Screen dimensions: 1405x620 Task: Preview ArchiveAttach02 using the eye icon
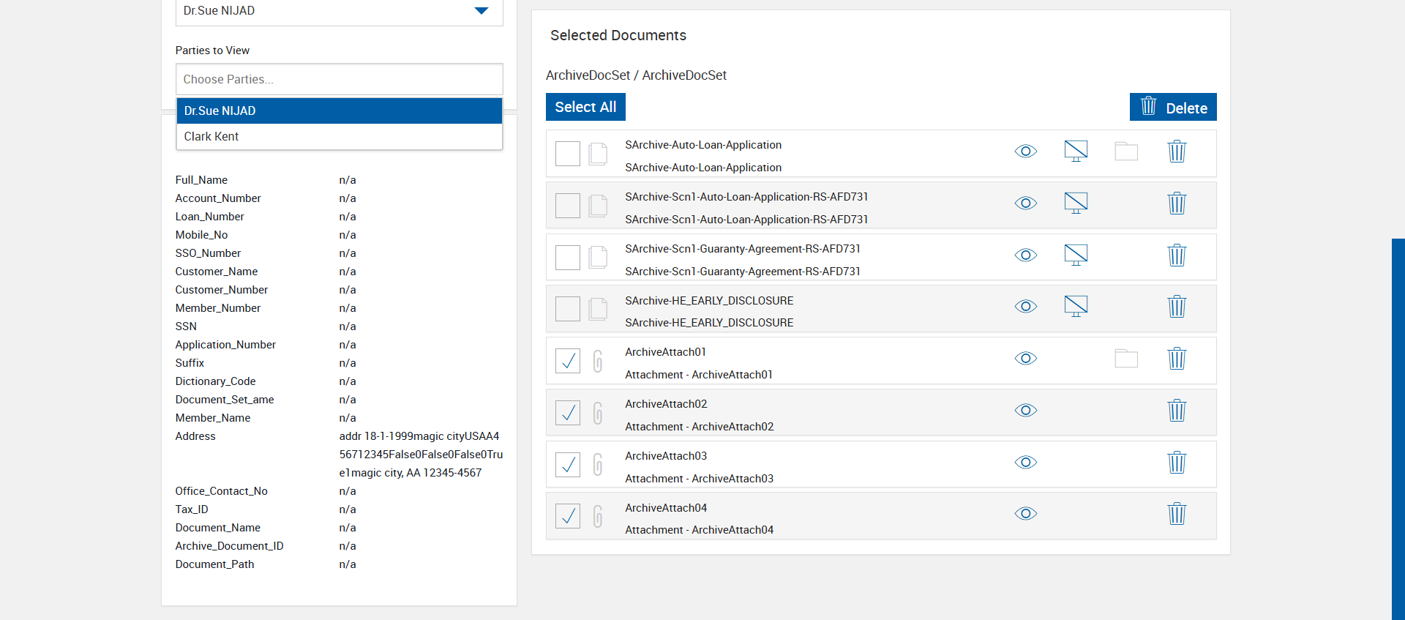coord(1026,411)
